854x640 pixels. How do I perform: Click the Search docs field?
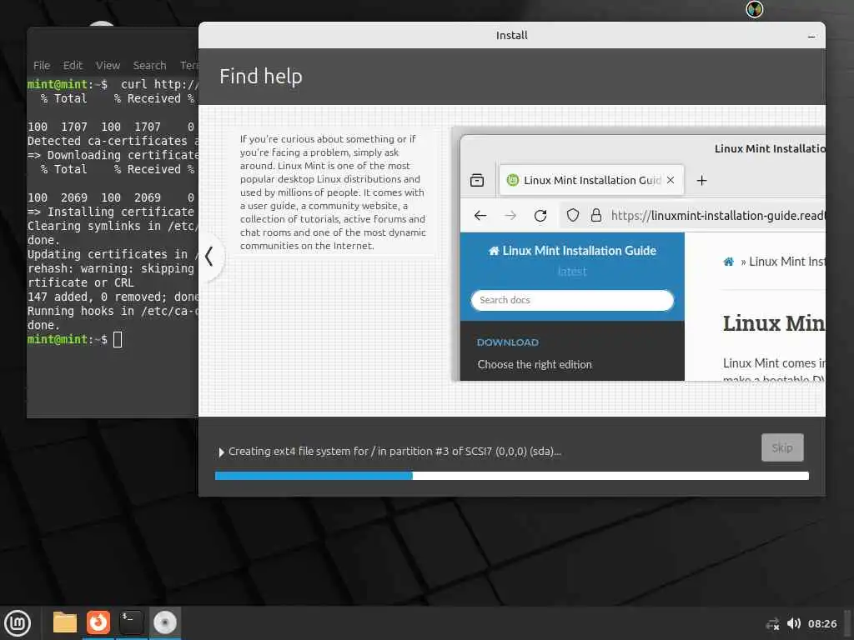point(572,300)
